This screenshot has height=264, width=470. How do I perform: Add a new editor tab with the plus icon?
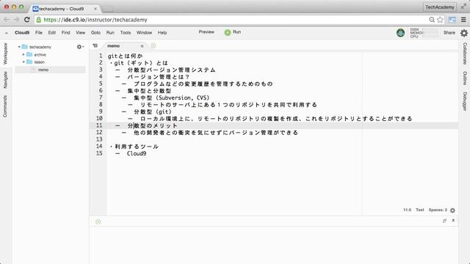pyautogui.click(x=153, y=45)
